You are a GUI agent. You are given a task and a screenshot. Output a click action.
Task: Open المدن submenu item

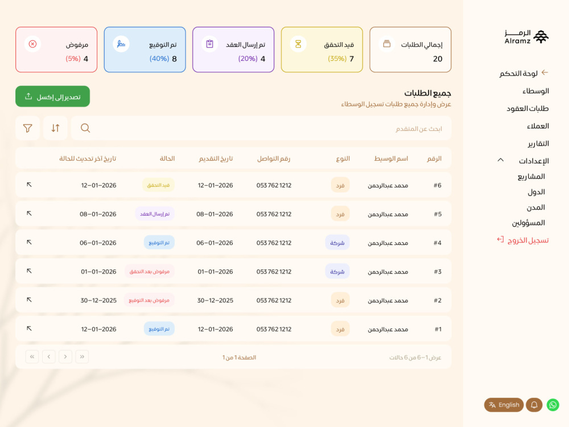point(536,207)
